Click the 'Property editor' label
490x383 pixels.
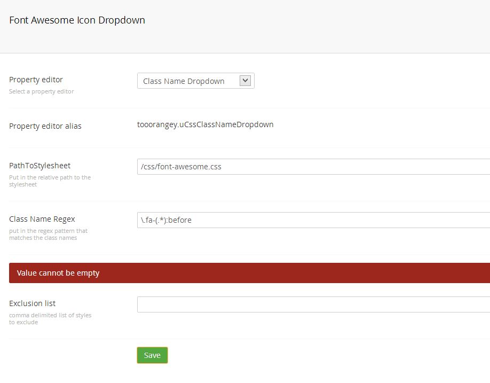tap(36, 80)
